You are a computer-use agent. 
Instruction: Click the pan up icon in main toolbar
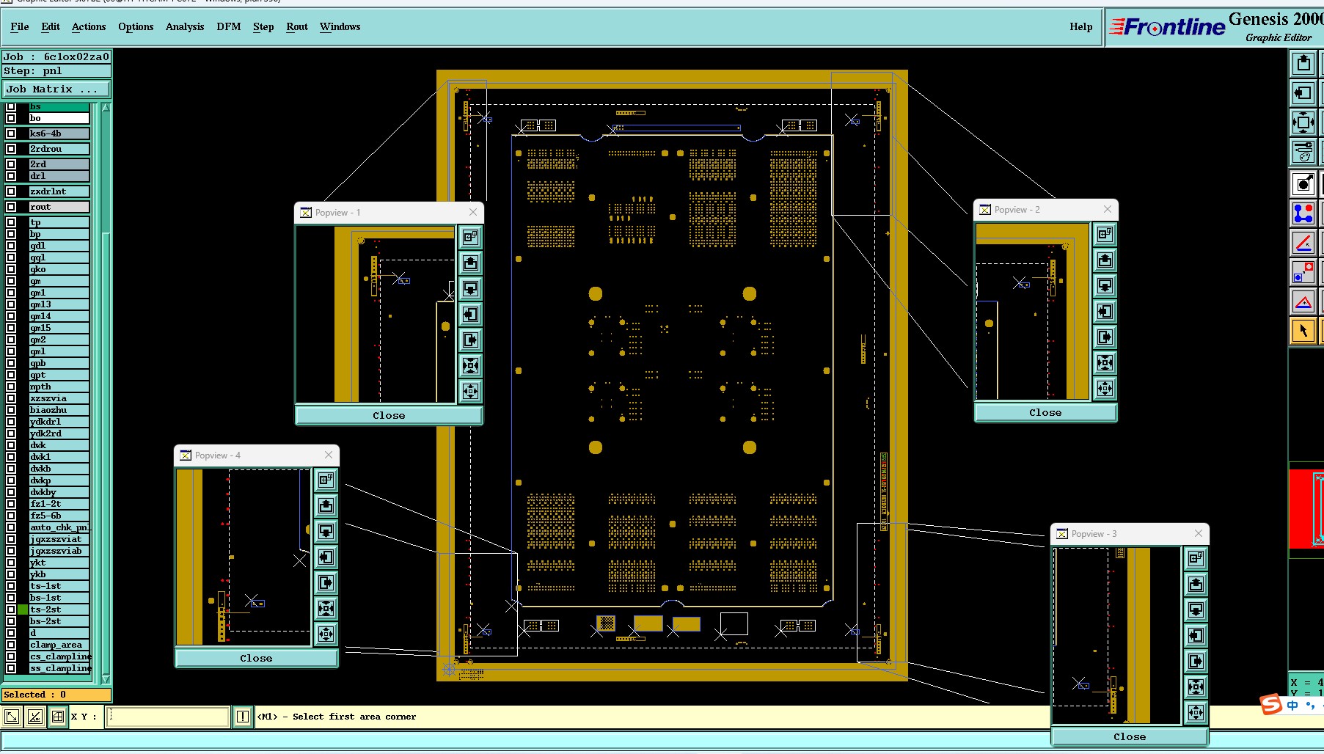coord(1303,64)
